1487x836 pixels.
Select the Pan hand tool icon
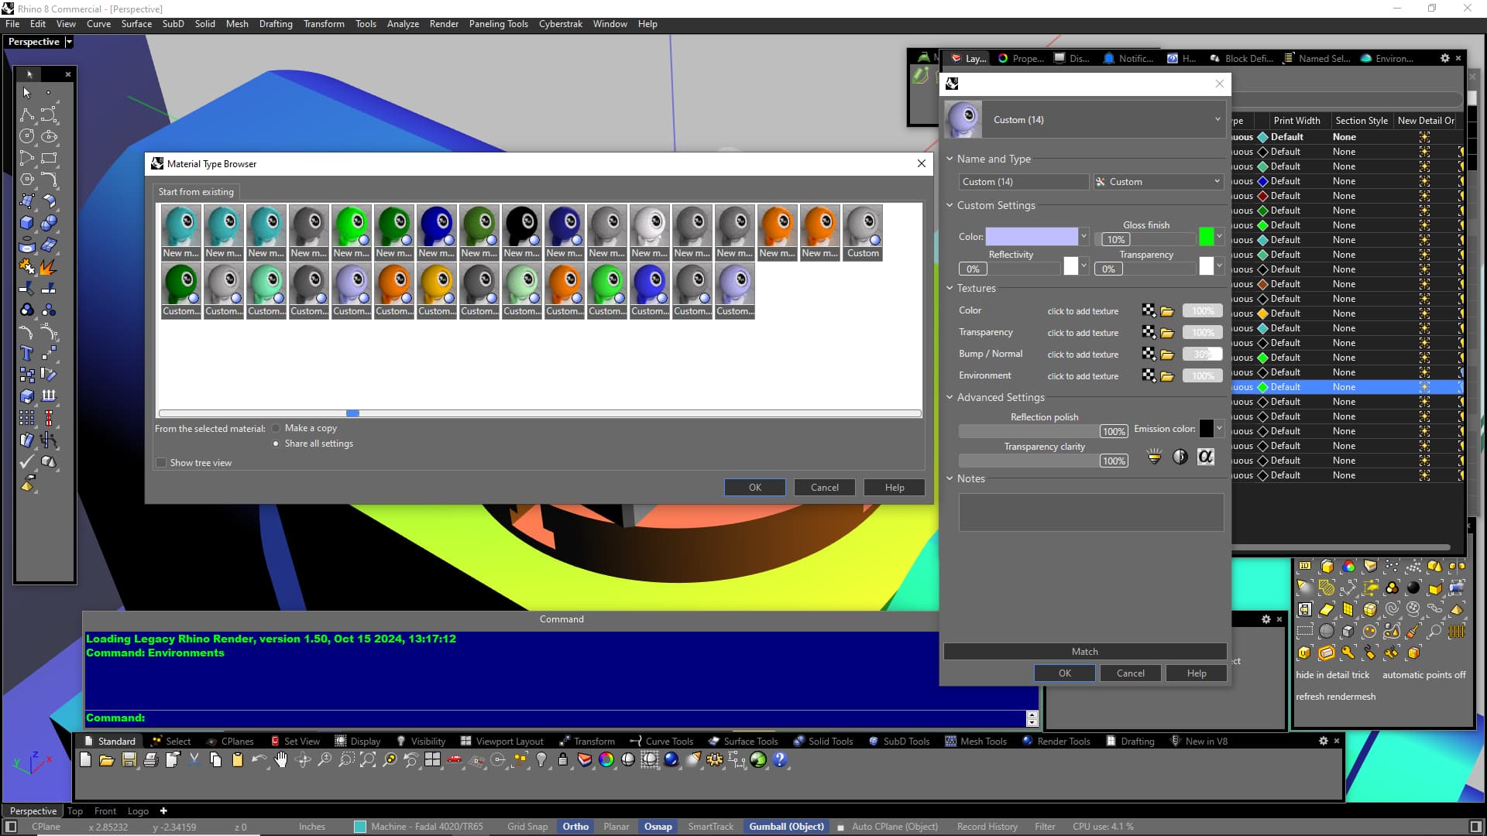point(280,759)
